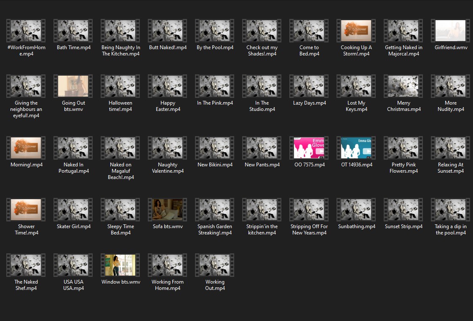Click the Skater Girl.mp4 file icon
This screenshot has width=473, height=321.
tap(73, 210)
